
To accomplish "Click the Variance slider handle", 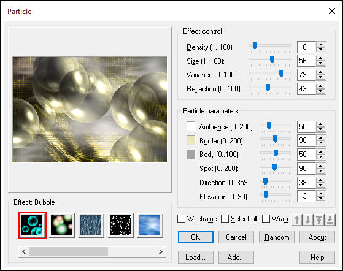I will [x=281, y=74].
